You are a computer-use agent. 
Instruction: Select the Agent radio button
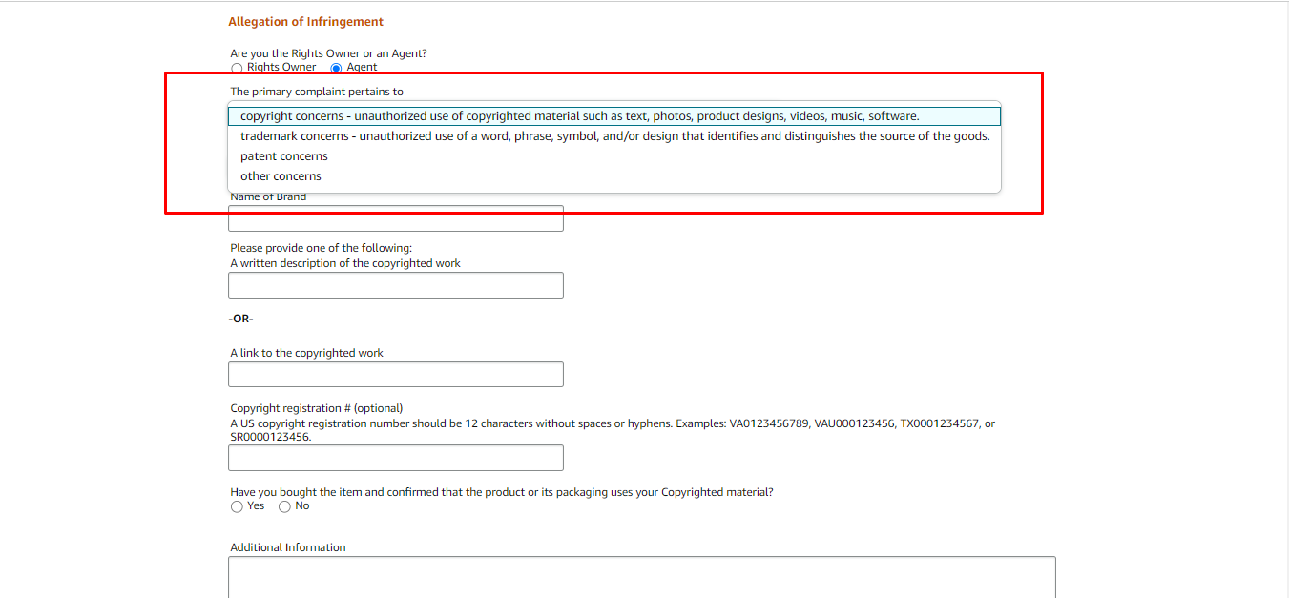[336, 68]
